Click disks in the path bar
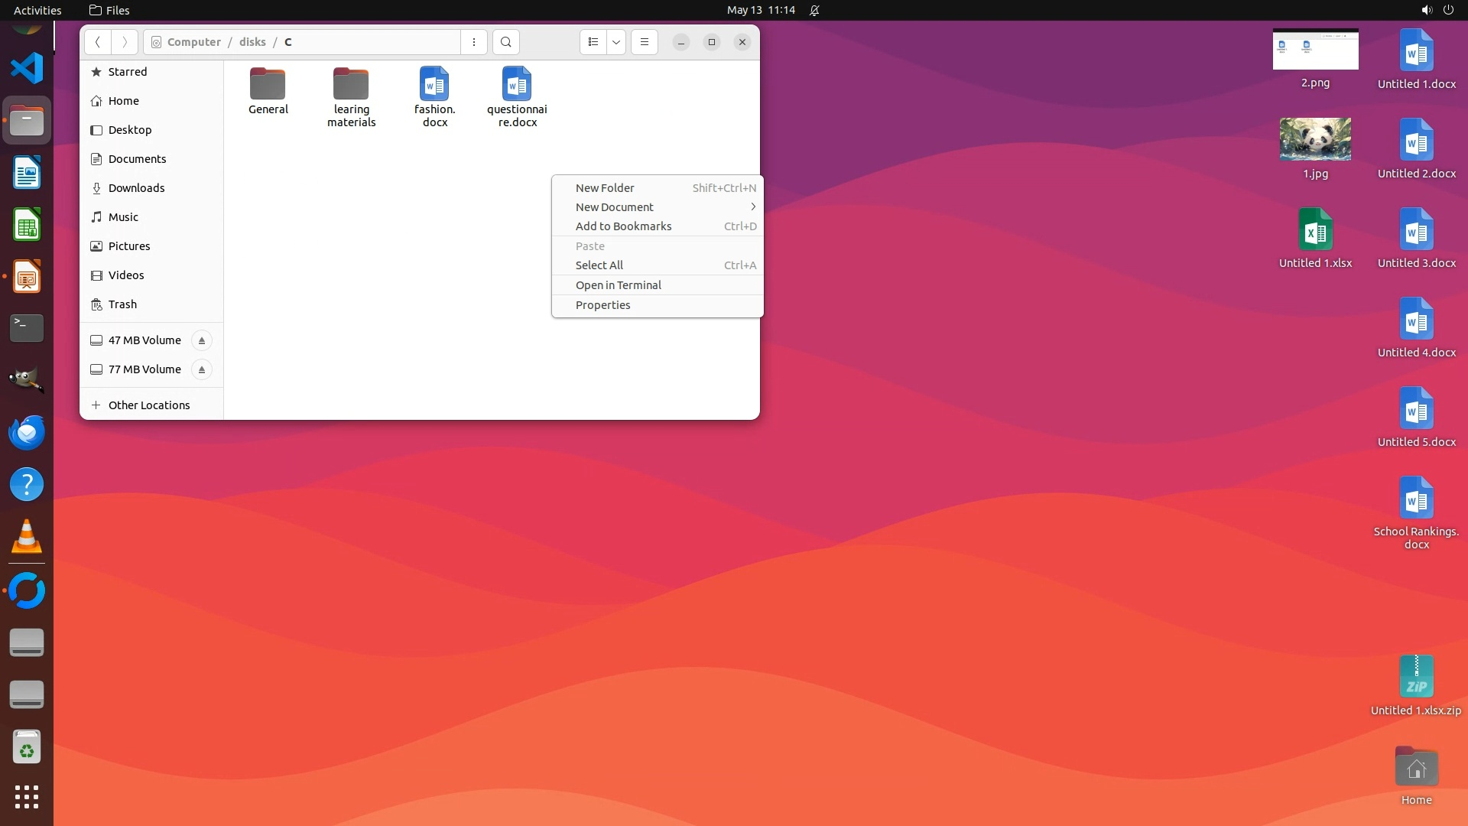 click(x=252, y=42)
